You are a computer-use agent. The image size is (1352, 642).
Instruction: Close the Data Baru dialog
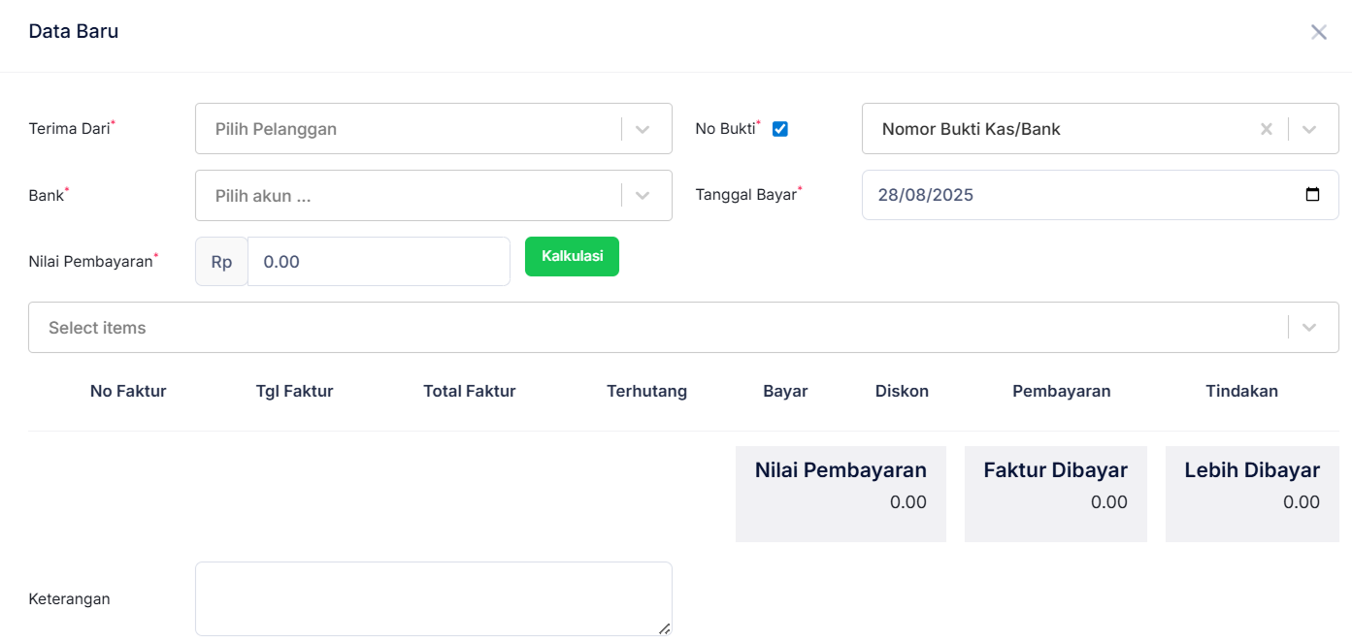click(x=1319, y=31)
